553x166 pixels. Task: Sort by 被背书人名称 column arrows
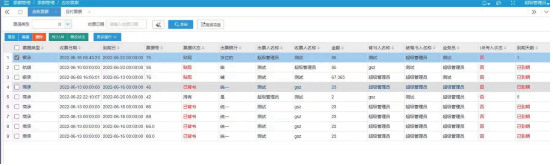[434, 48]
